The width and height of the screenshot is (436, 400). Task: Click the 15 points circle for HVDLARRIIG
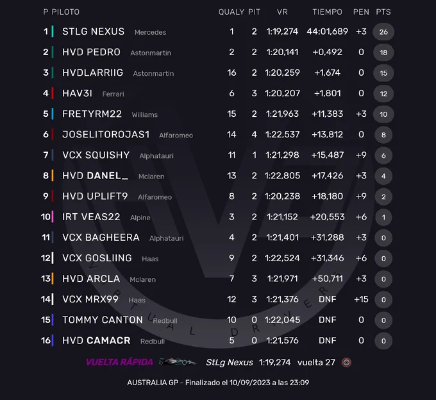(383, 73)
